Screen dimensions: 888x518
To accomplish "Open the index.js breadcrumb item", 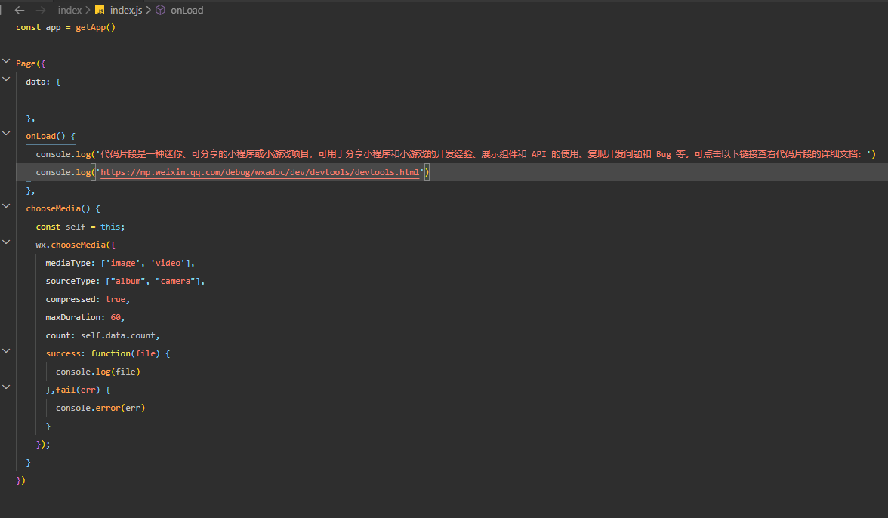I will tap(125, 10).
